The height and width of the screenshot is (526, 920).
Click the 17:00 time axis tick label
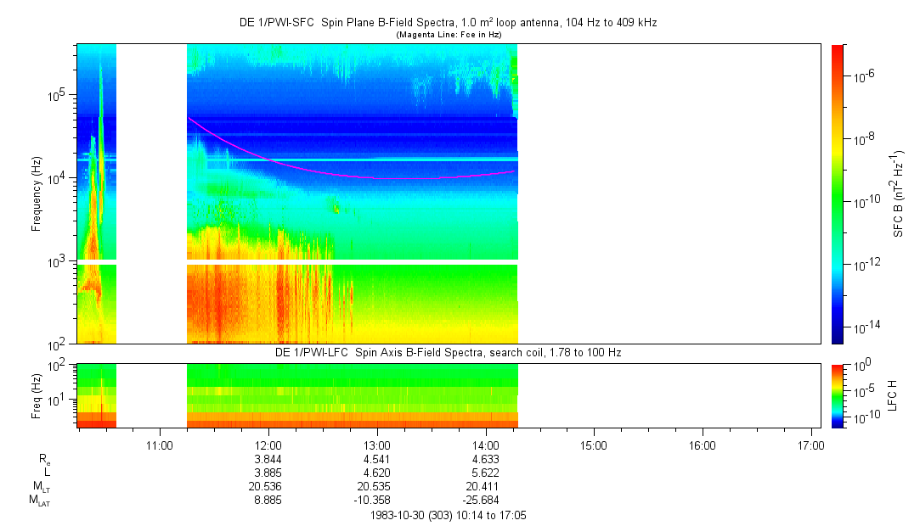point(810,444)
